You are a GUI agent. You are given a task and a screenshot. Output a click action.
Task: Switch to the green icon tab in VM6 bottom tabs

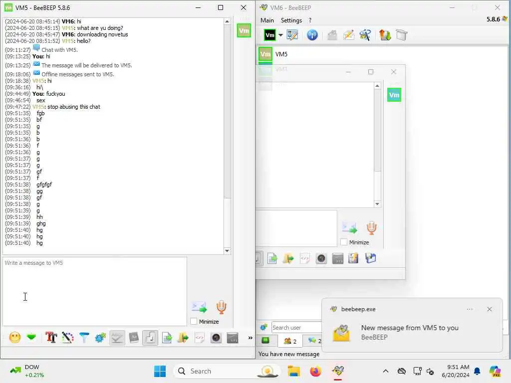(266, 341)
